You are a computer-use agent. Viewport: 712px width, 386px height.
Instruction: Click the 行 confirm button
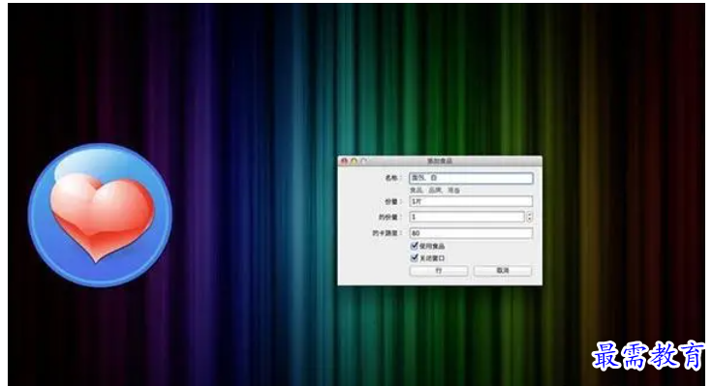[439, 271]
